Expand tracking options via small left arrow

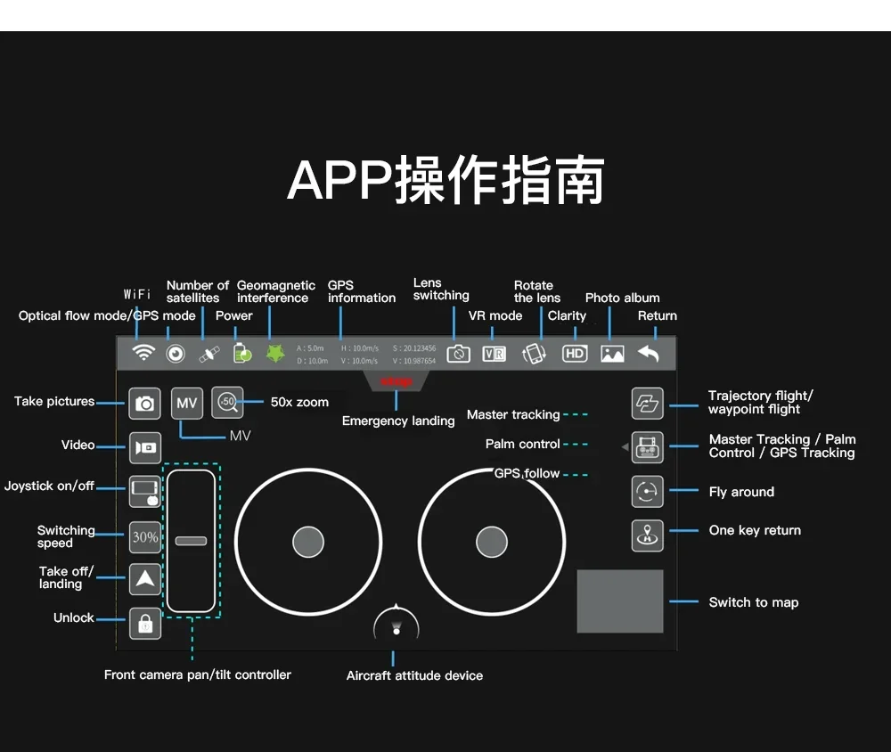[625, 447]
